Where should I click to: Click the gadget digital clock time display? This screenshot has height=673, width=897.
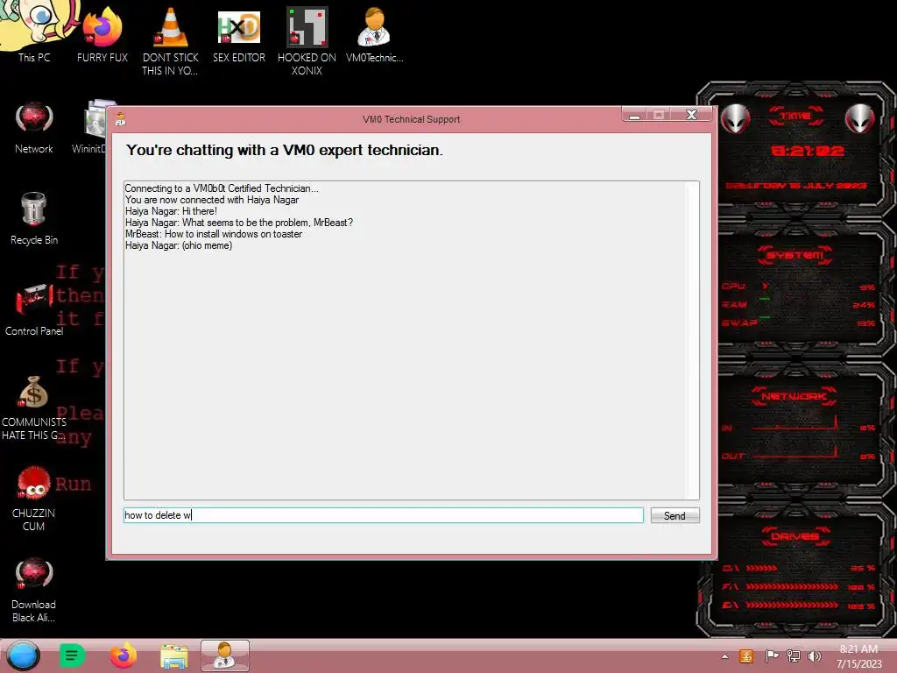pos(807,151)
